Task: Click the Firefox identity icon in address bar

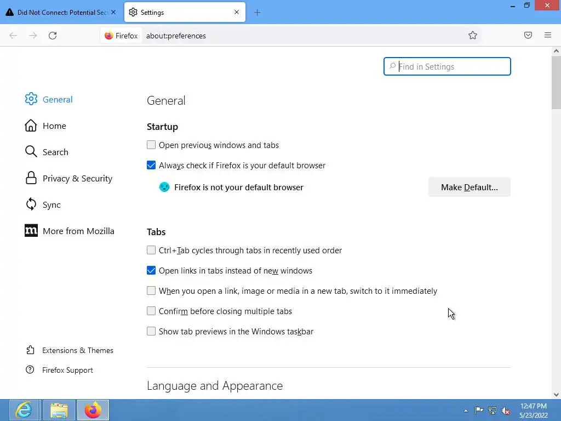Action: tap(109, 36)
